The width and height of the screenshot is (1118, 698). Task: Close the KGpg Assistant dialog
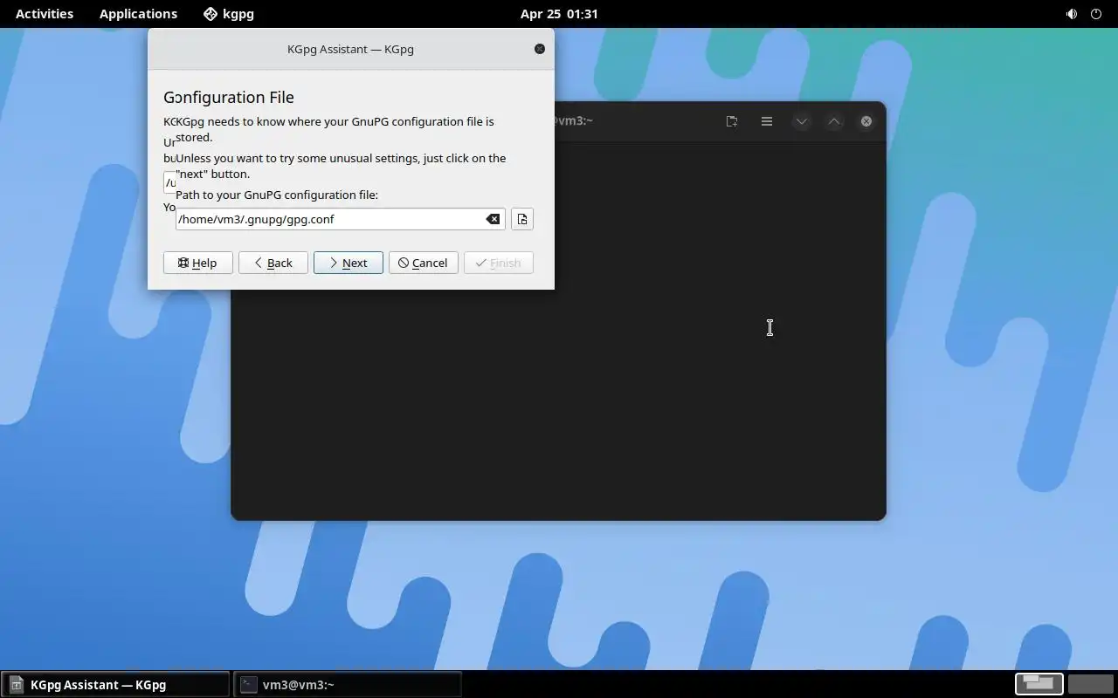(x=539, y=49)
